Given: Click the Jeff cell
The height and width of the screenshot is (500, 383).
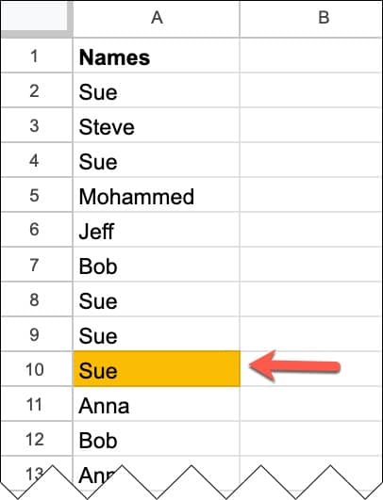Looking at the screenshot, I should coord(157,229).
